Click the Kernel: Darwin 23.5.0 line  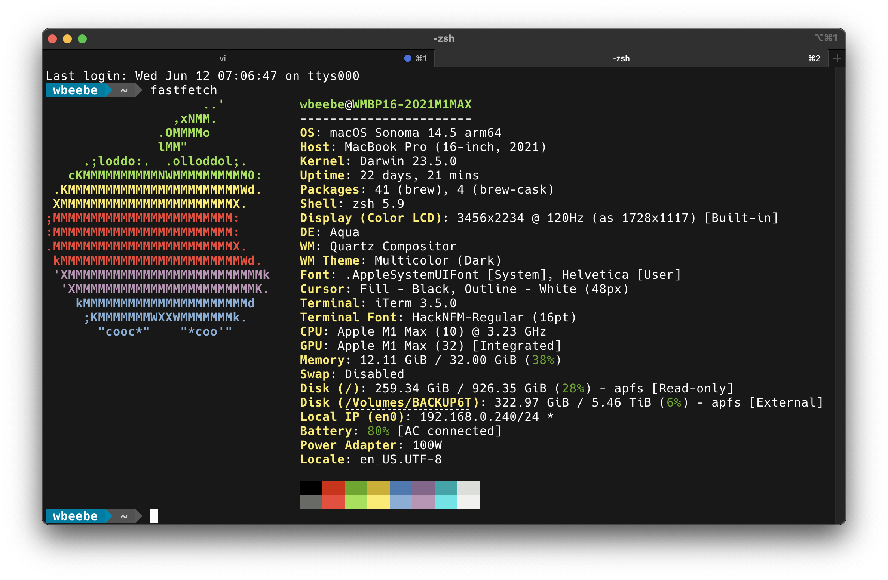coord(378,161)
